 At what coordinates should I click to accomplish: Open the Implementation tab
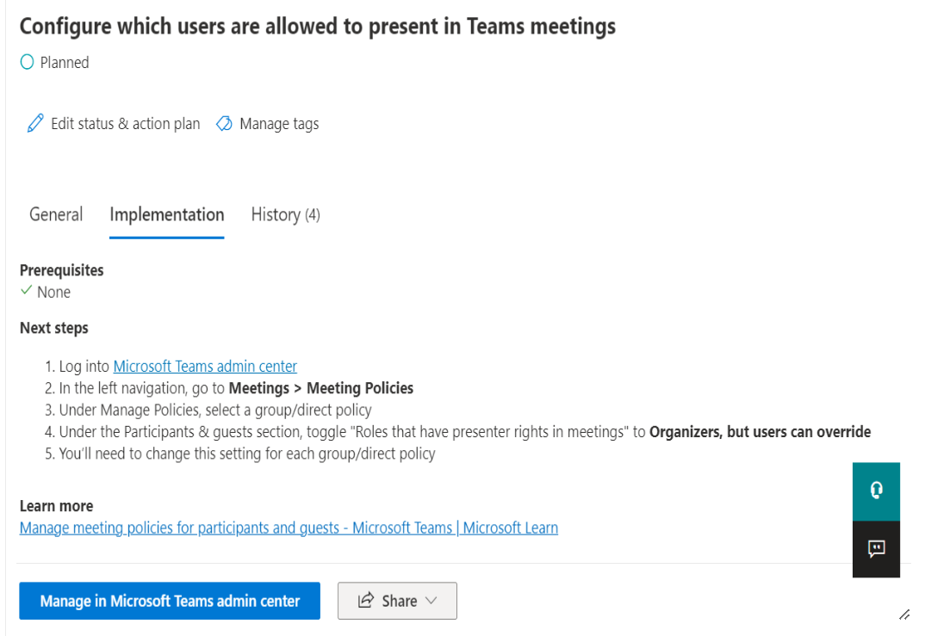click(166, 214)
